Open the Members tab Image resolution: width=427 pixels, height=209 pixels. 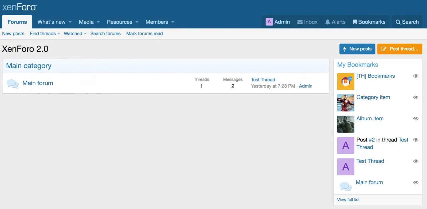[x=157, y=22]
